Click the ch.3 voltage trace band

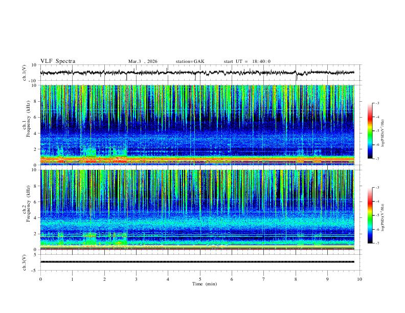[x=197, y=262]
